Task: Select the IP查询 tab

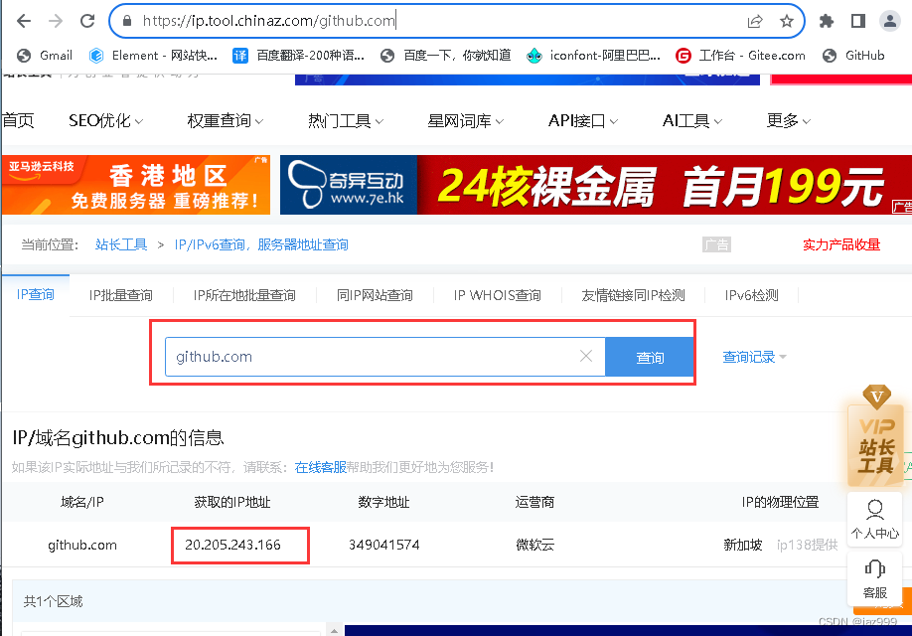Action: click(x=36, y=294)
